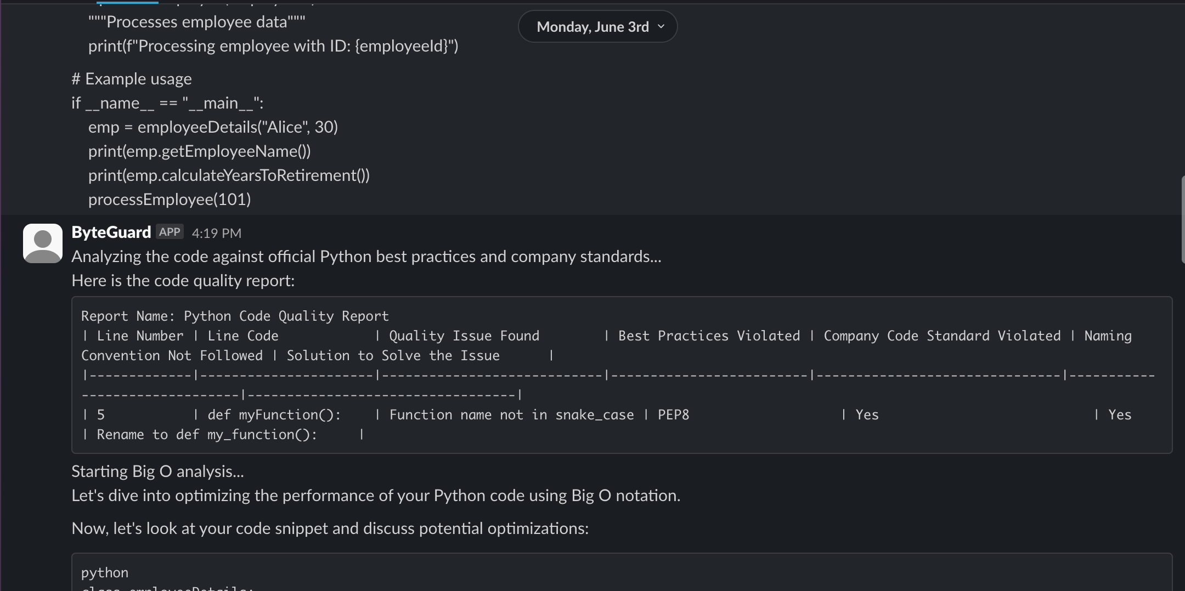Open the ByteGuard sender name profile
The image size is (1185, 591).
[x=111, y=232]
